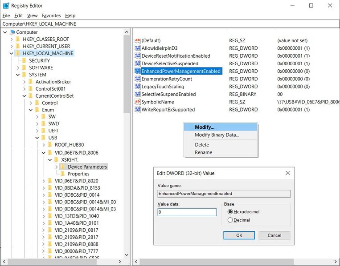Click the DeviceSelectiveSuspended DWORD icon
The width and height of the screenshot is (340, 266).
tap(138, 64)
